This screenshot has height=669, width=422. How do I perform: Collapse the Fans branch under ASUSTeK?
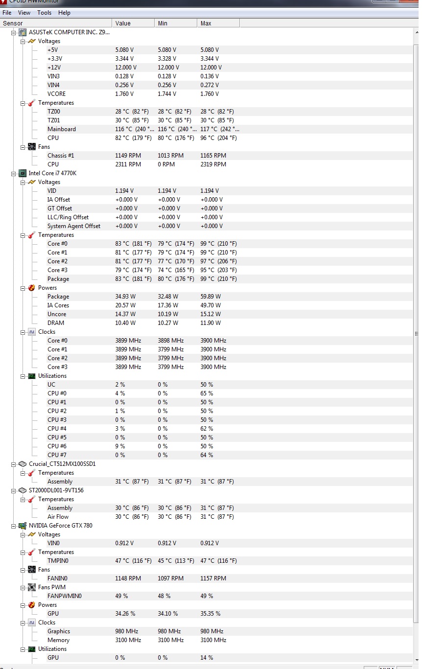(23, 147)
